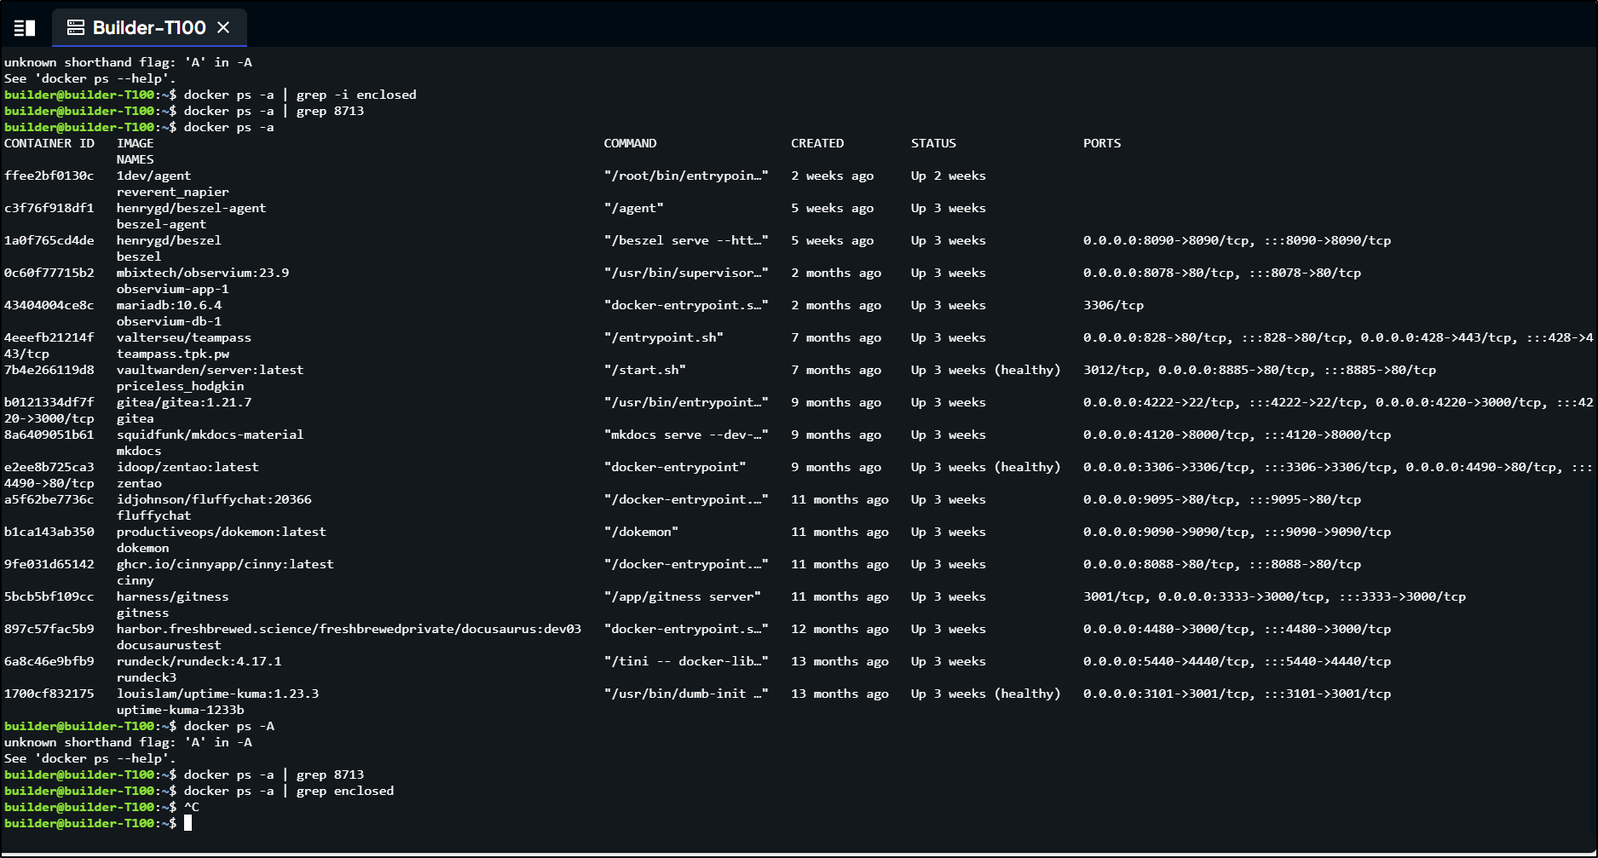
Task: Click the command "/app/gitness server"
Action: pyautogui.click(x=683, y=596)
